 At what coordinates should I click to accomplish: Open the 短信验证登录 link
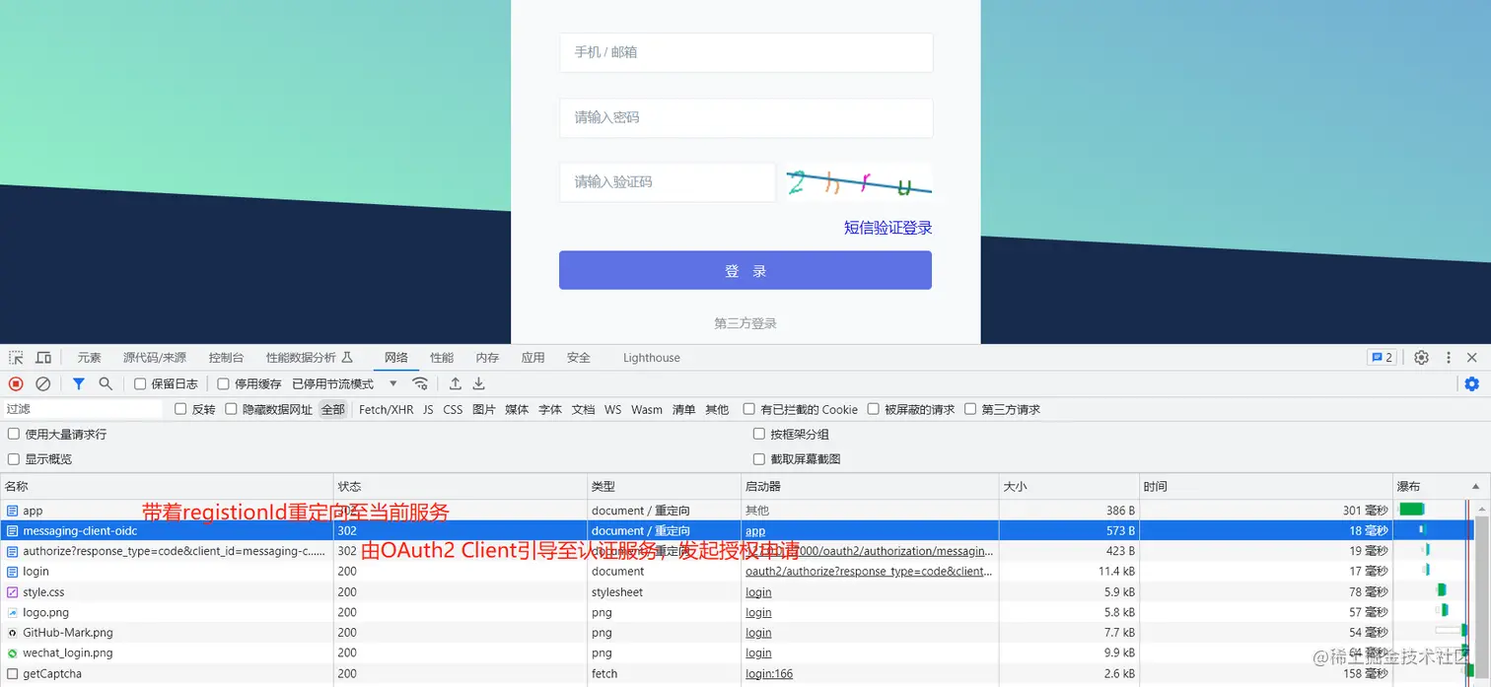click(887, 228)
